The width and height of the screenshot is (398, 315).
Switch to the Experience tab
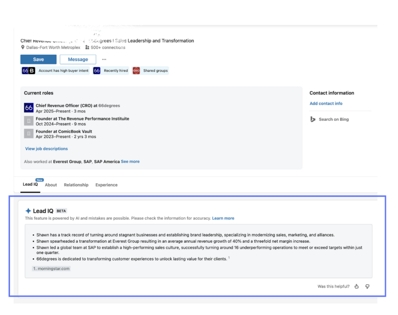point(106,185)
